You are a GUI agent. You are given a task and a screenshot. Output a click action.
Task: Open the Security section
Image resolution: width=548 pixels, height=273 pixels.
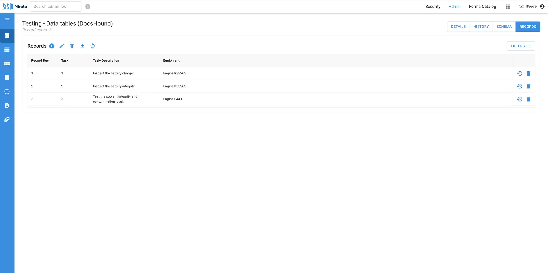pos(433,6)
